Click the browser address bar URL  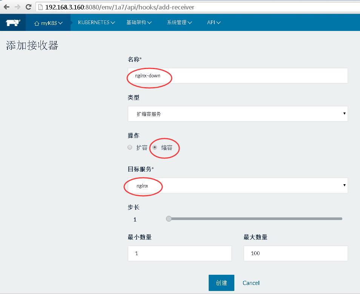pos(120,7)
